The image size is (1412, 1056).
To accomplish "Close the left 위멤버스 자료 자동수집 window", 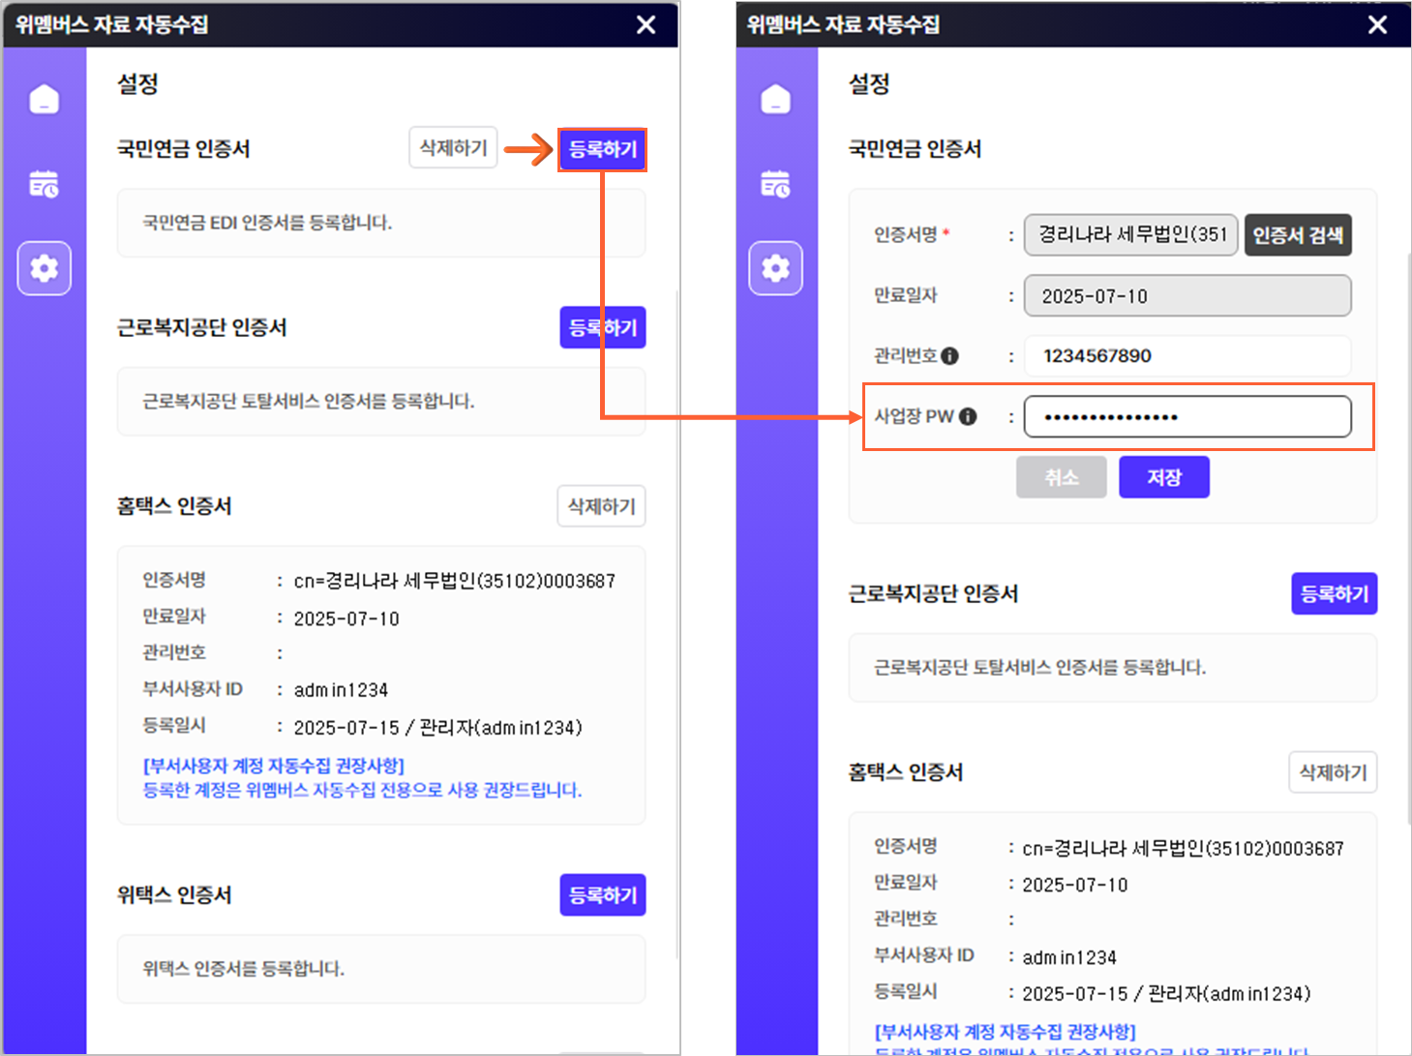I will tap(646, 25).
